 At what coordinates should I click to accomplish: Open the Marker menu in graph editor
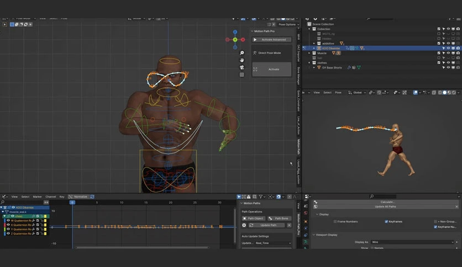(37, 197)
